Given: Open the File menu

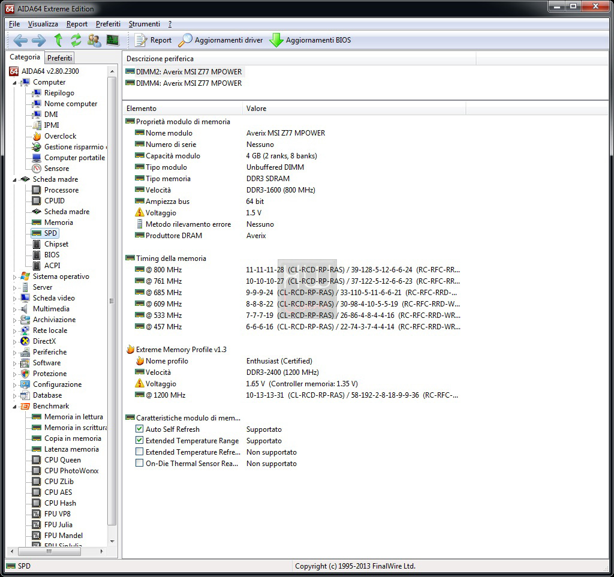Looking at the screenshot, I should click(14, 24).
